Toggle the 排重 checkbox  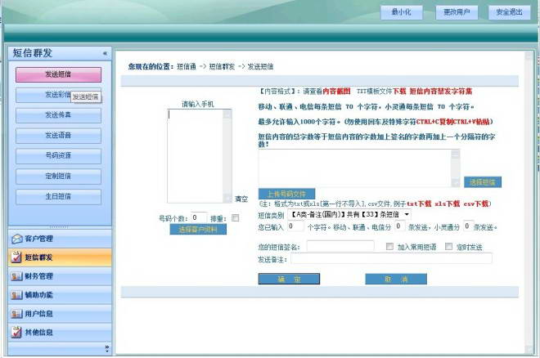pyautogui.click(x=235, y=218)
